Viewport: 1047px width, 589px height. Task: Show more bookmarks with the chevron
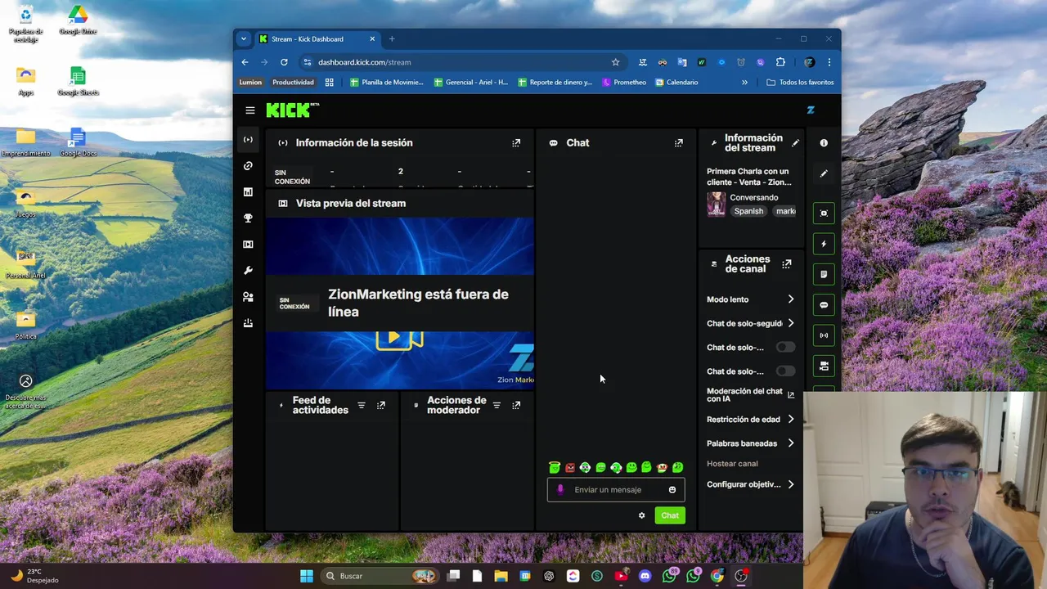coord(744,83)
